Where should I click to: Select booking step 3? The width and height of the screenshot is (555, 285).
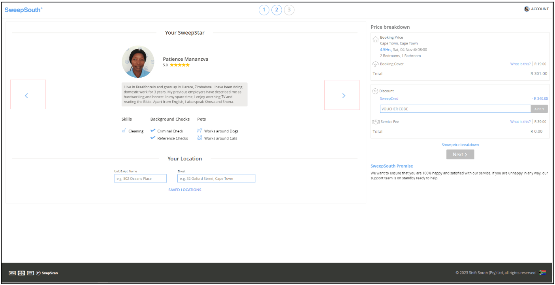(x=289, y=10)
